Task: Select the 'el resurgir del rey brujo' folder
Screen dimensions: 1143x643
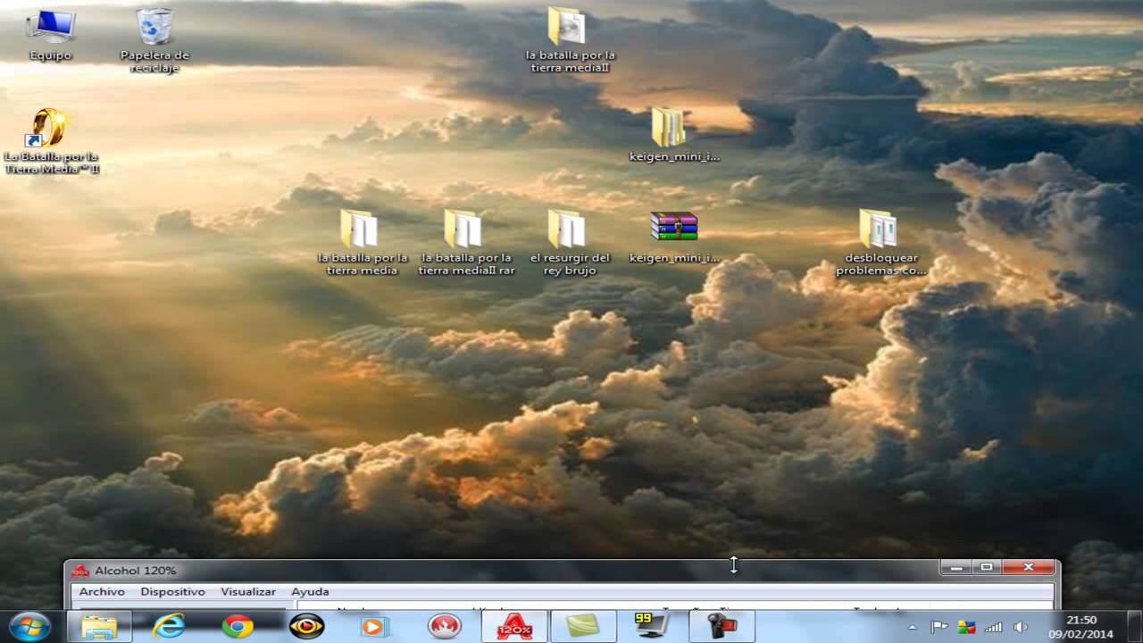Action: tap(569, 241)
